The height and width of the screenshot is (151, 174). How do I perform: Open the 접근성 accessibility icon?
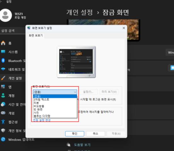pos(3,122)
